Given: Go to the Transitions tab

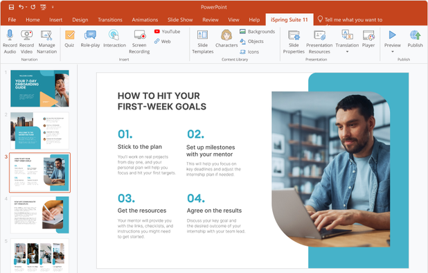Looking at the screenshot, I should pos(110,19).
